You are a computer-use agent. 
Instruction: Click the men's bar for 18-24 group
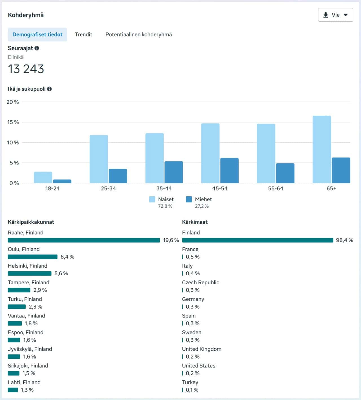[x=62, y=181]
